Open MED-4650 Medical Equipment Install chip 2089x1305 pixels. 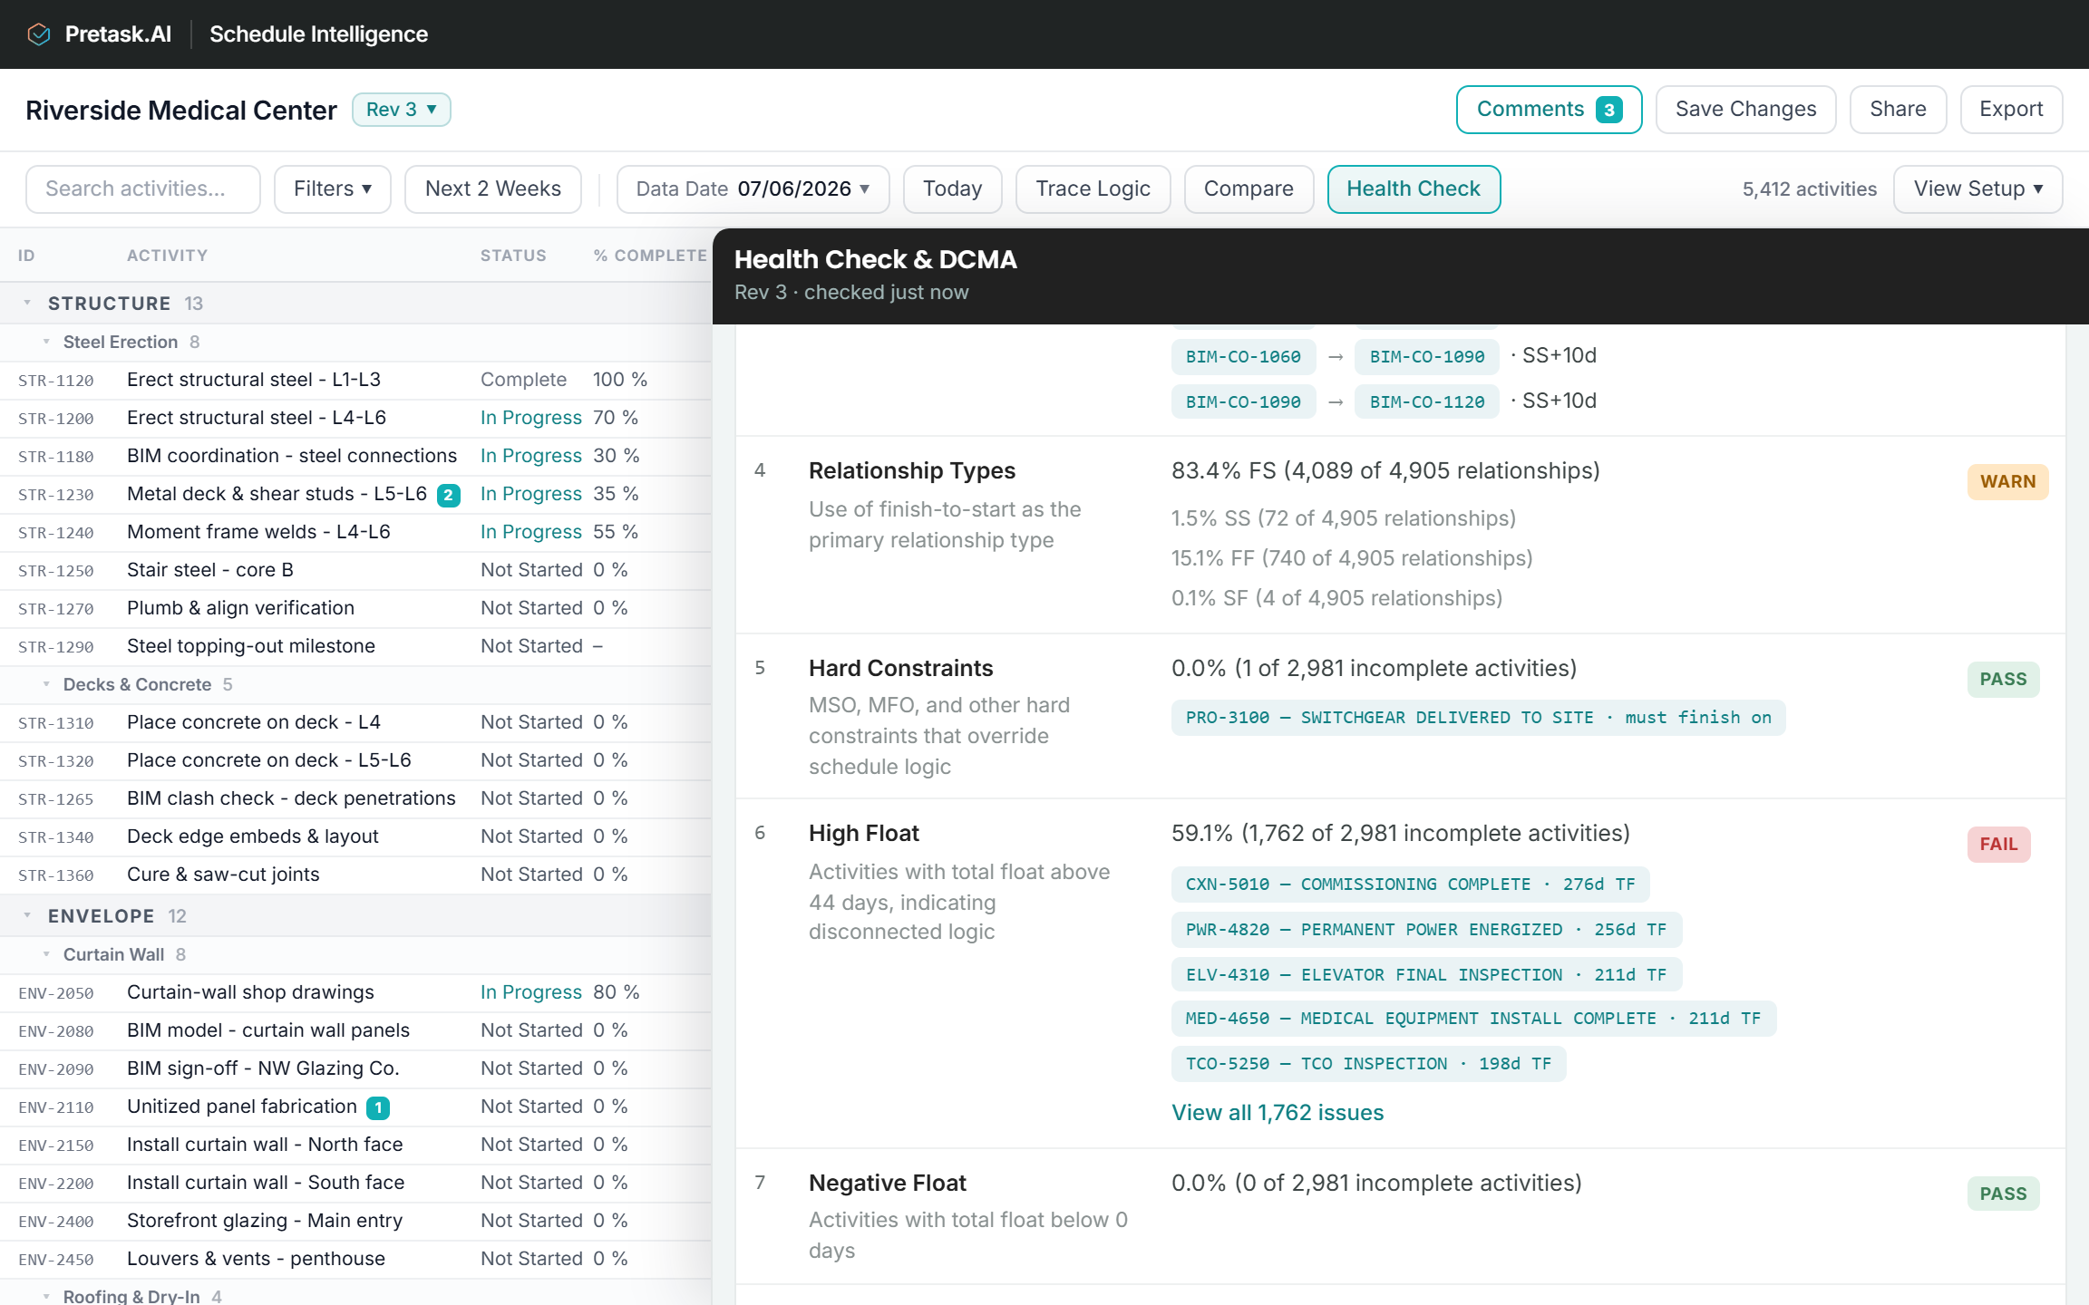pyautogui.click(x=1473, y=1019)
